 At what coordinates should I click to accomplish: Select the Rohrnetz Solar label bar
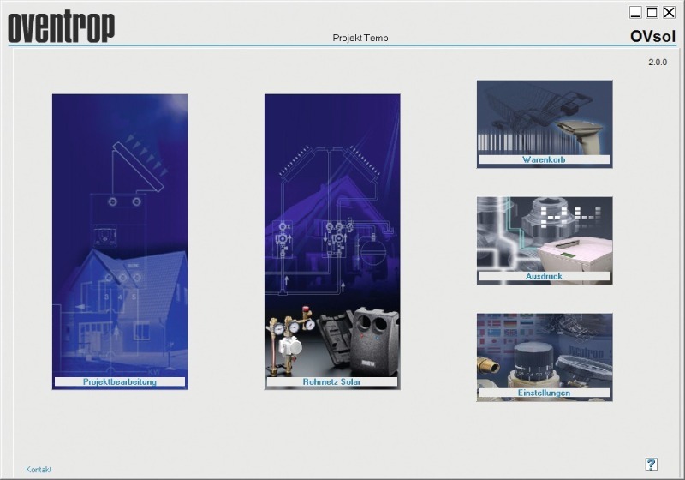click(x=332, y=381)
